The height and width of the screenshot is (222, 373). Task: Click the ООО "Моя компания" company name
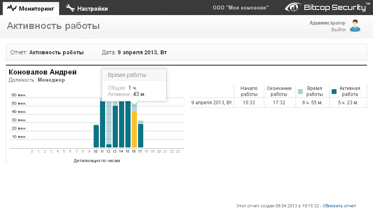240,8
